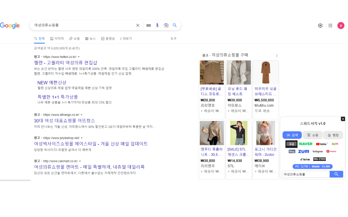Open the three-dot menu on the shopping ads panel

[277, 55]
